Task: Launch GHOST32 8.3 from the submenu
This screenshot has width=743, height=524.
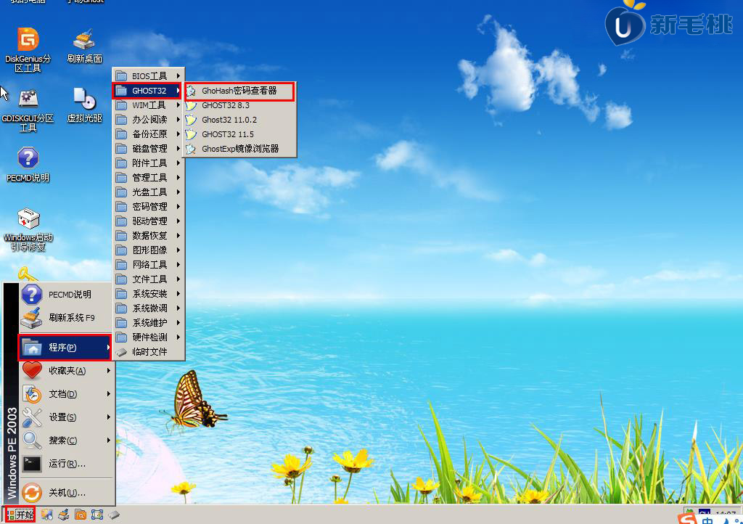Action: pyautogui.click(x=239, y=105)
